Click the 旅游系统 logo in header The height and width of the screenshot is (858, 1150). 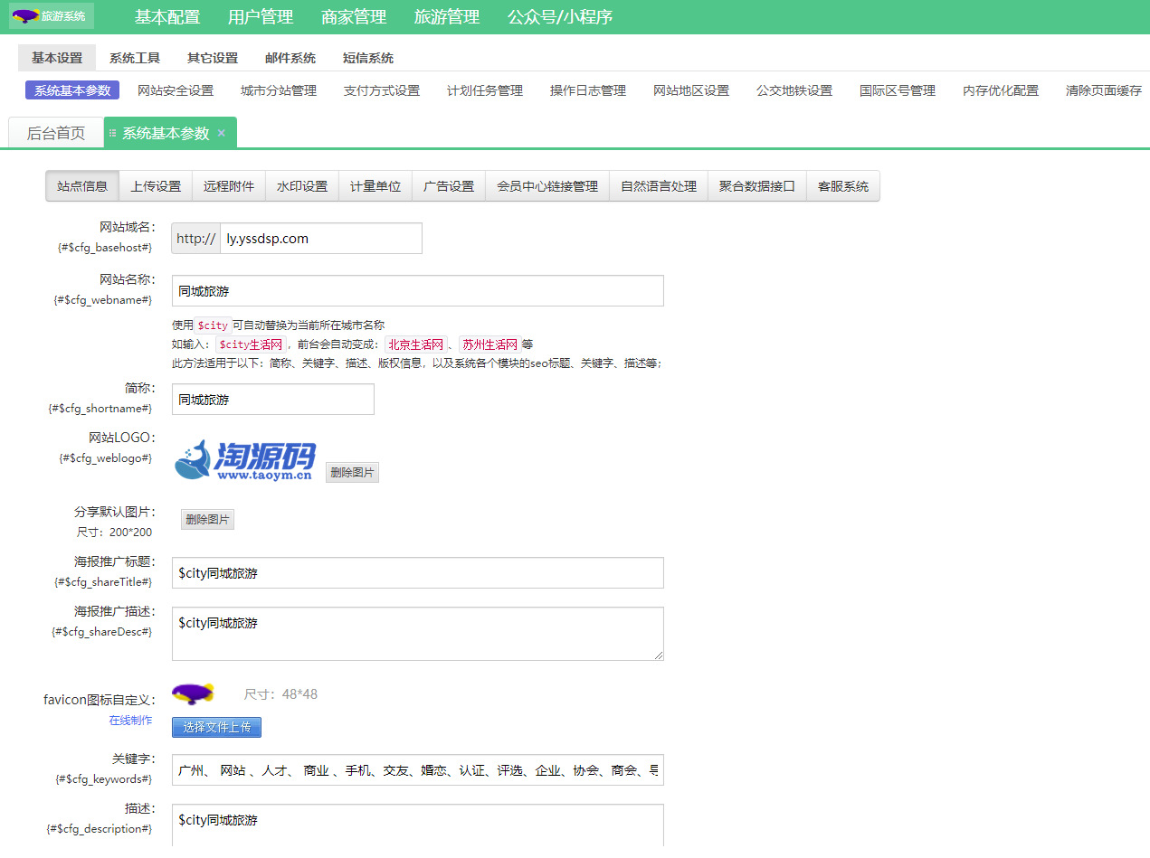coord(52,16)
